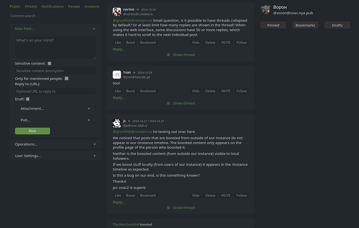Click the » permalink arrow beside Yvan
This screenshot has width=359, height=228.
(134, 73)
